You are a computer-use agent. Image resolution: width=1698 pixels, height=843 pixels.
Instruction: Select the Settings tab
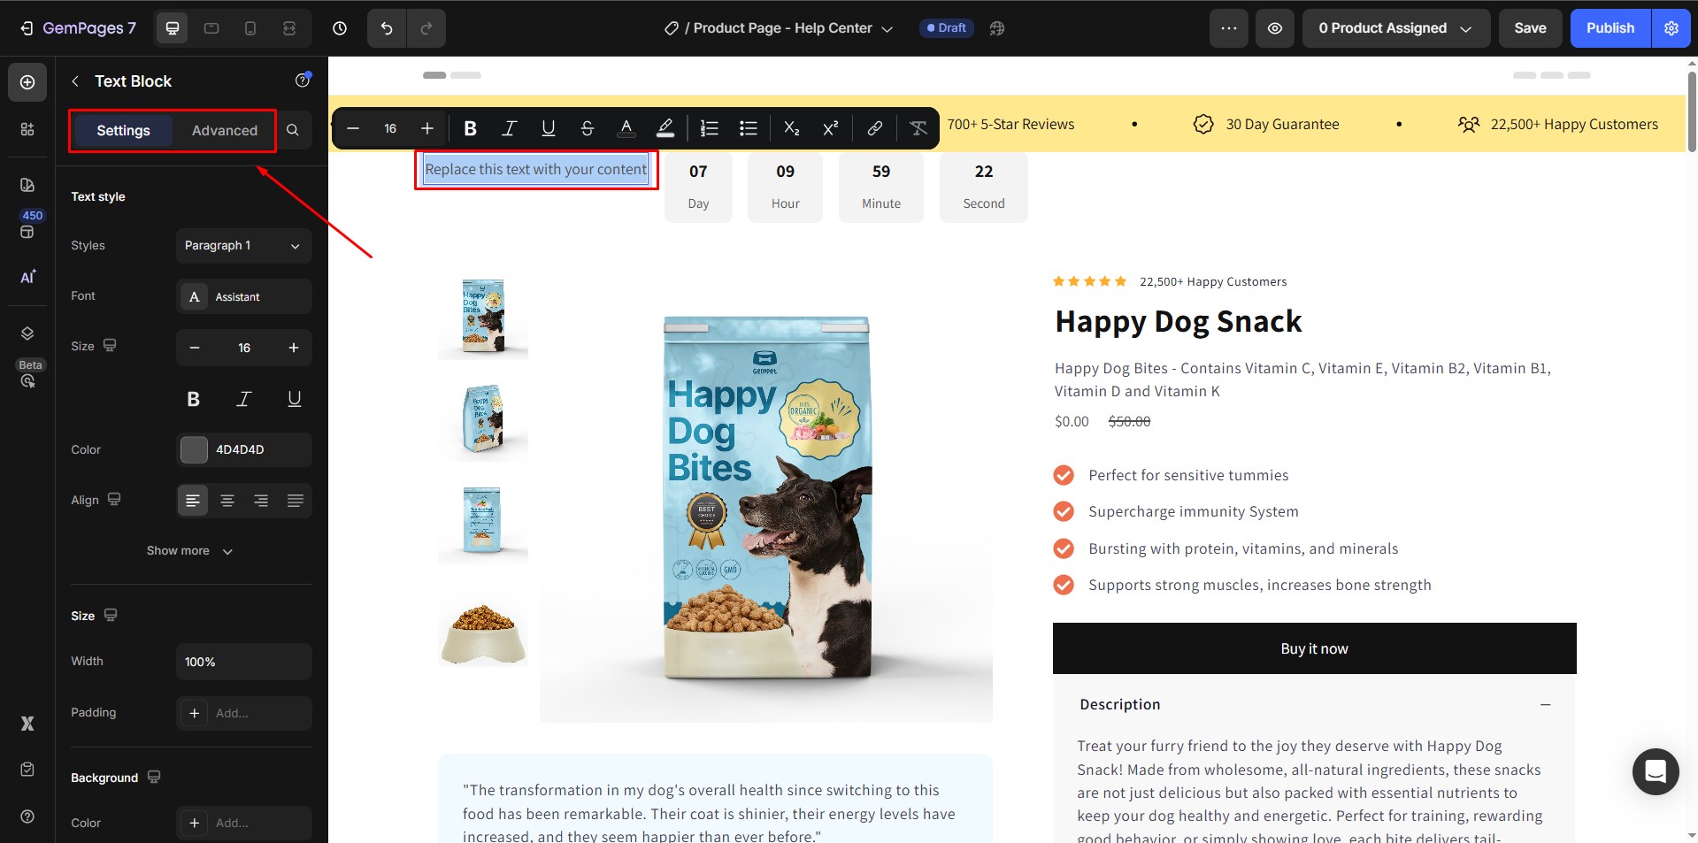click(x=123, y=131)
